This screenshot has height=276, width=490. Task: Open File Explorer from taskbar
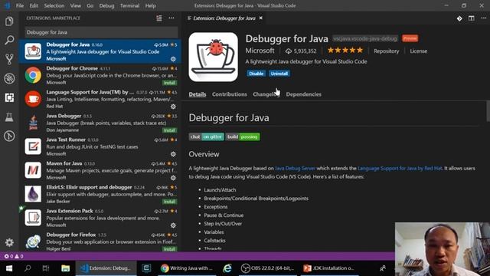(65, 268)
